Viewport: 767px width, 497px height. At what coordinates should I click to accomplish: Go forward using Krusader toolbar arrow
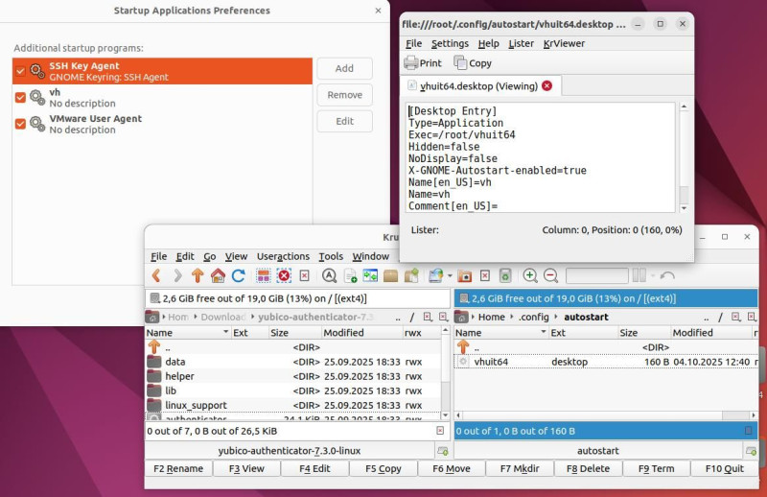point(177,276)
